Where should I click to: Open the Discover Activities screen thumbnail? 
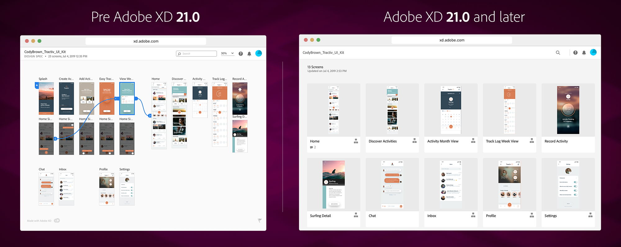pos(392,110)
